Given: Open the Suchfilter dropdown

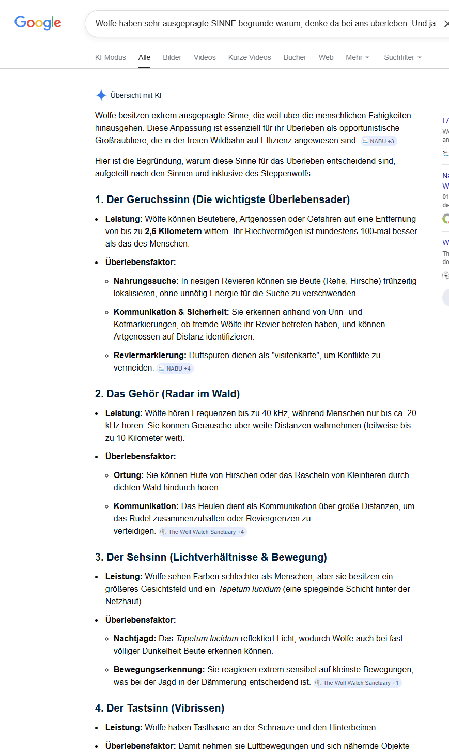Looking at the screenshot, I should tap(402, 57).
